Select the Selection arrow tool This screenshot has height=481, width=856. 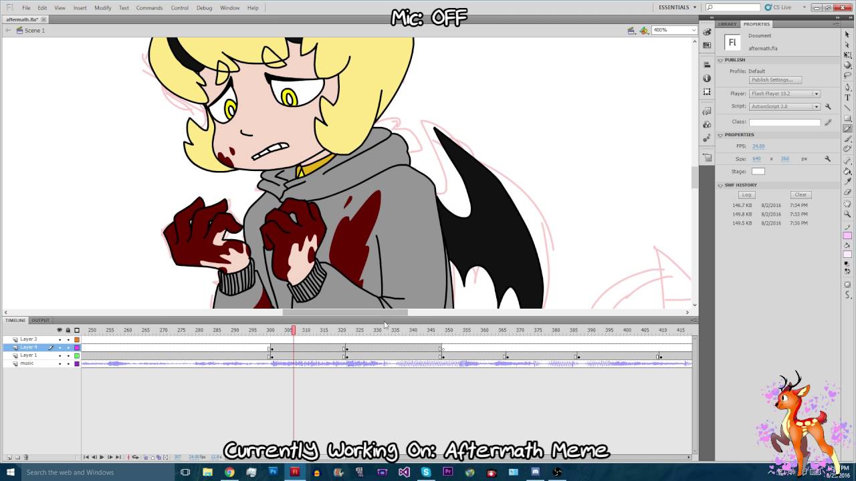pyautogui.click(x=847, y=34)
